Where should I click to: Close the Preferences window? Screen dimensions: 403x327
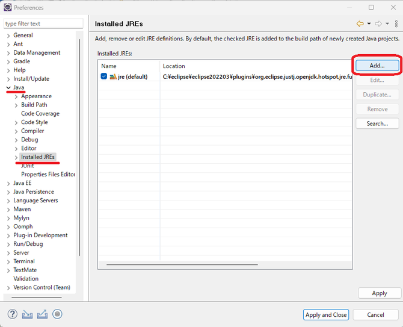click(x=393, y=7)
